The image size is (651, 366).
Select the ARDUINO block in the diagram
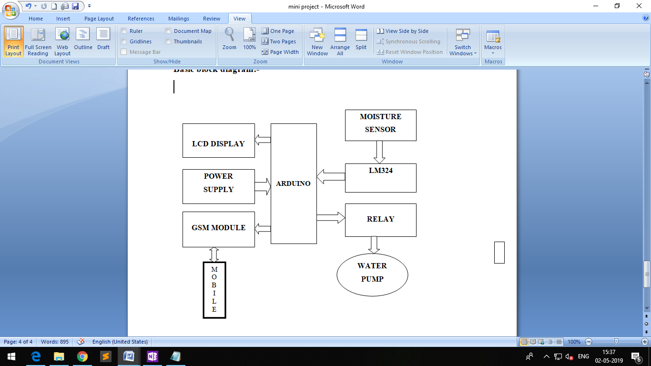pos(294,183)
